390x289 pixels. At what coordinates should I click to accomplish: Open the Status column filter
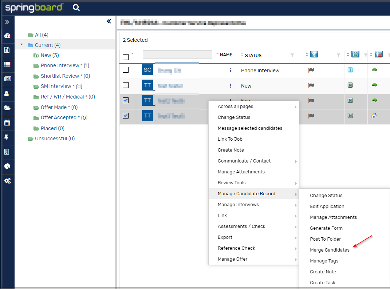click(x=292, y=55)
